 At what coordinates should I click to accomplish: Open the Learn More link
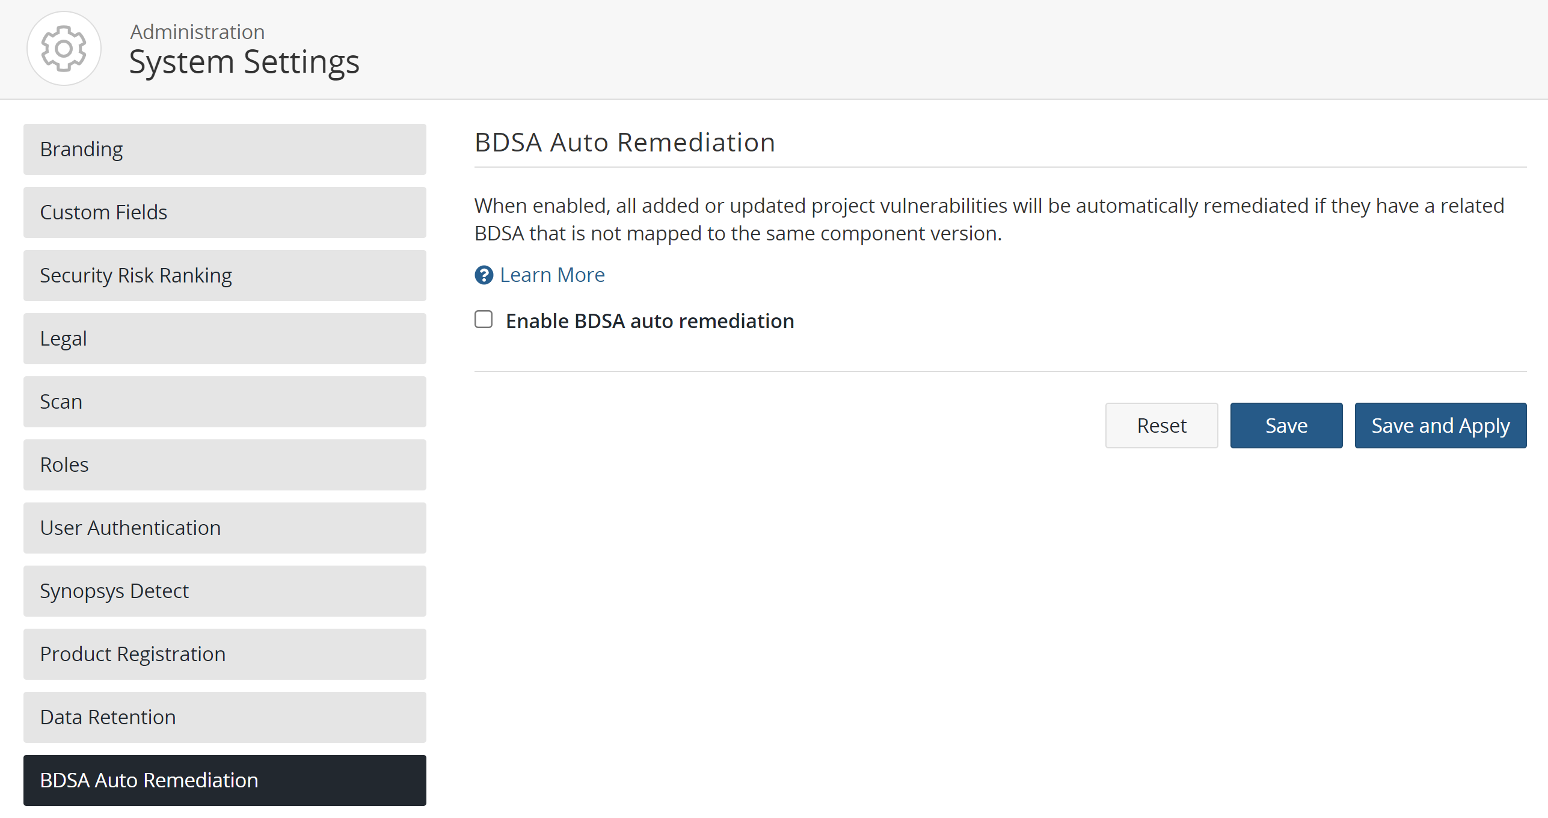point(552,275)
